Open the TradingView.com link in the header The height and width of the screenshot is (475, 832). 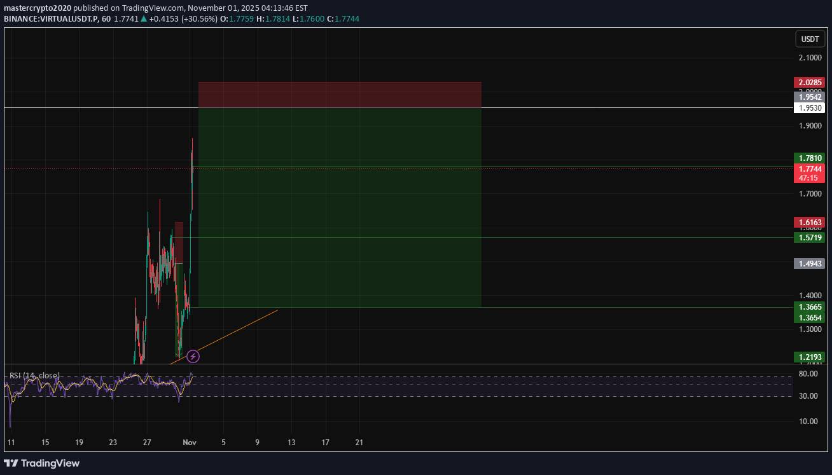click(x=154, y=8)
